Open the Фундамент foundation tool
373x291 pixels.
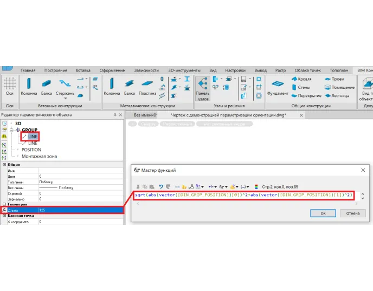278,87
